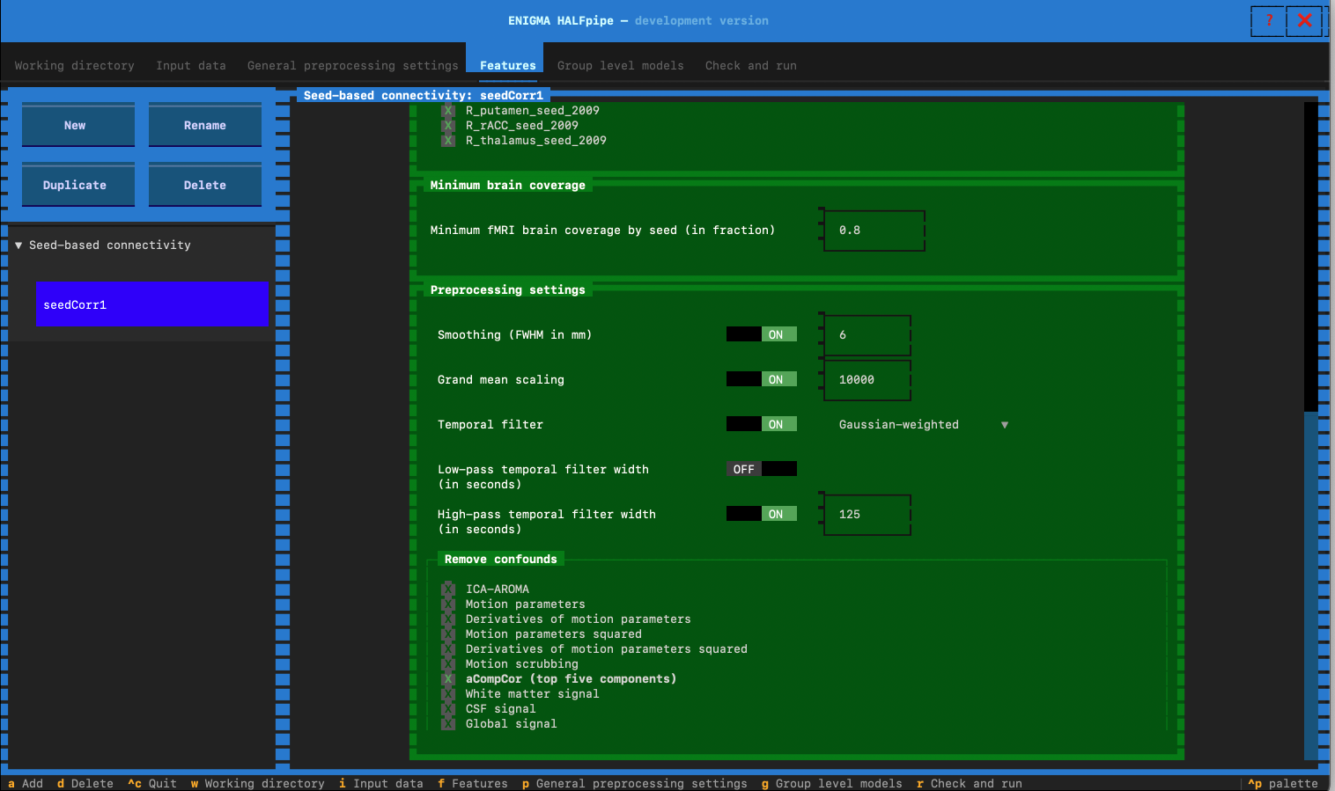1335x791 pixels.
Task: Switch to the Working directory tab
Action: [x=75, y=66]
